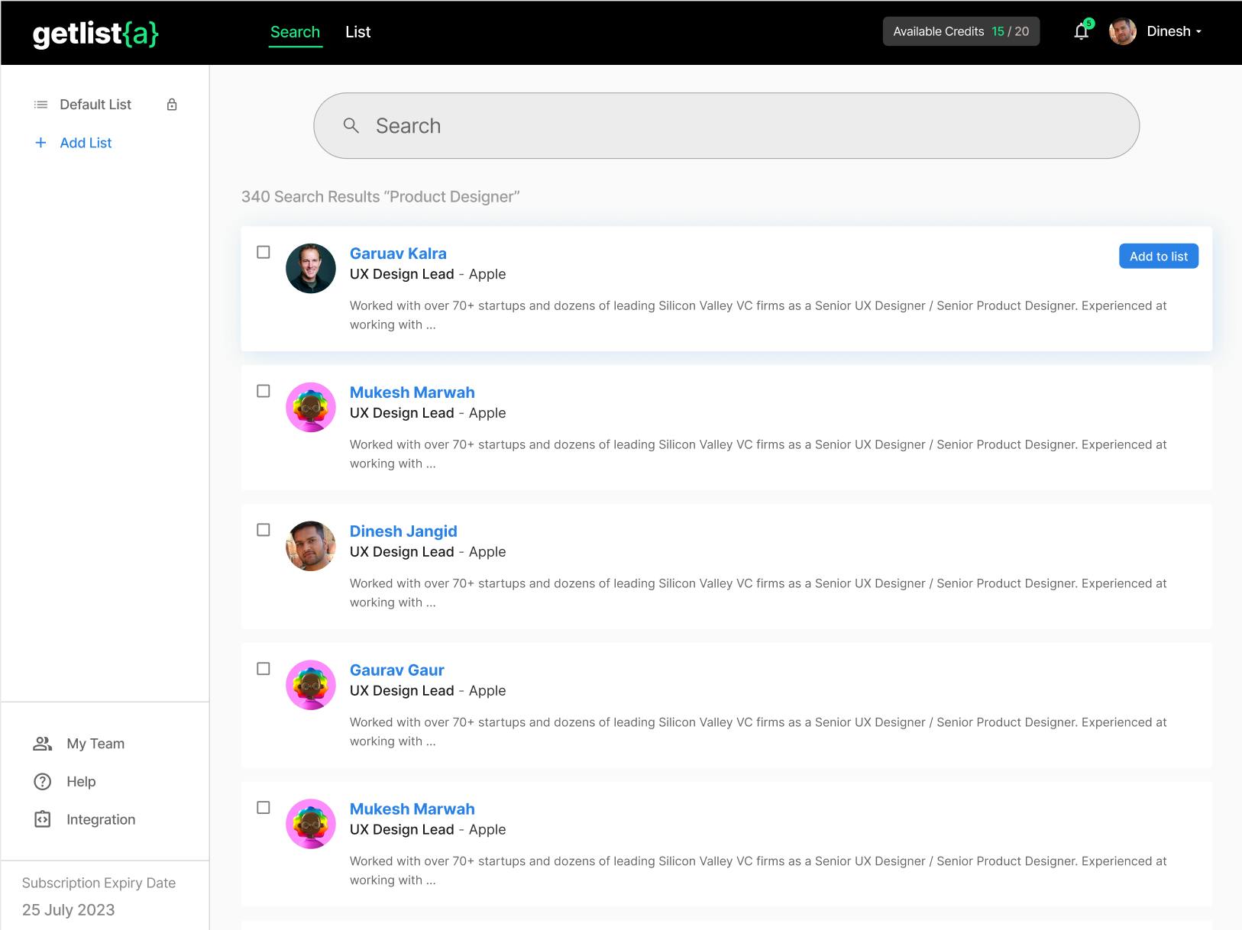Click the Add to list button
The width and height of the screenshot is (1242, 930).
pos(1159,257)
